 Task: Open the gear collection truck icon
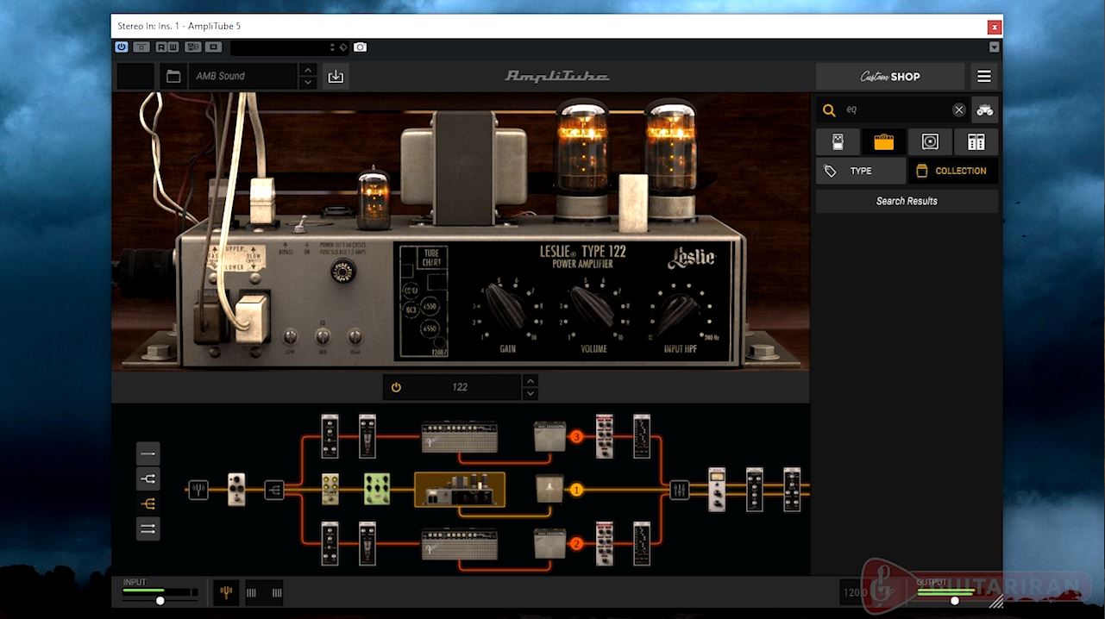pos(985,109)
